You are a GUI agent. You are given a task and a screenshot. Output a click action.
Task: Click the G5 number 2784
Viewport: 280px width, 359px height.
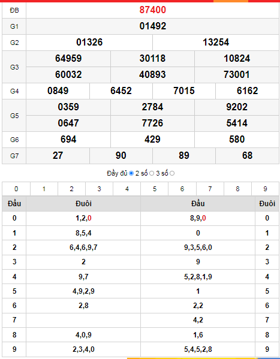(152, 107)
